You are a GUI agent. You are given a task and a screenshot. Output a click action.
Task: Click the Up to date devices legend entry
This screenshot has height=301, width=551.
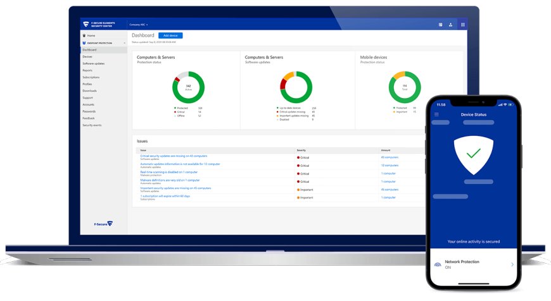click(x=296, y=108)
